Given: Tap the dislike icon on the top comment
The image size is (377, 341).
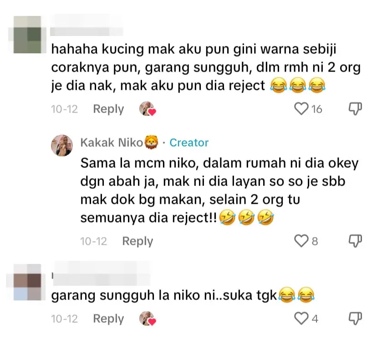Looking at the screenshot, I should (356, 108).
